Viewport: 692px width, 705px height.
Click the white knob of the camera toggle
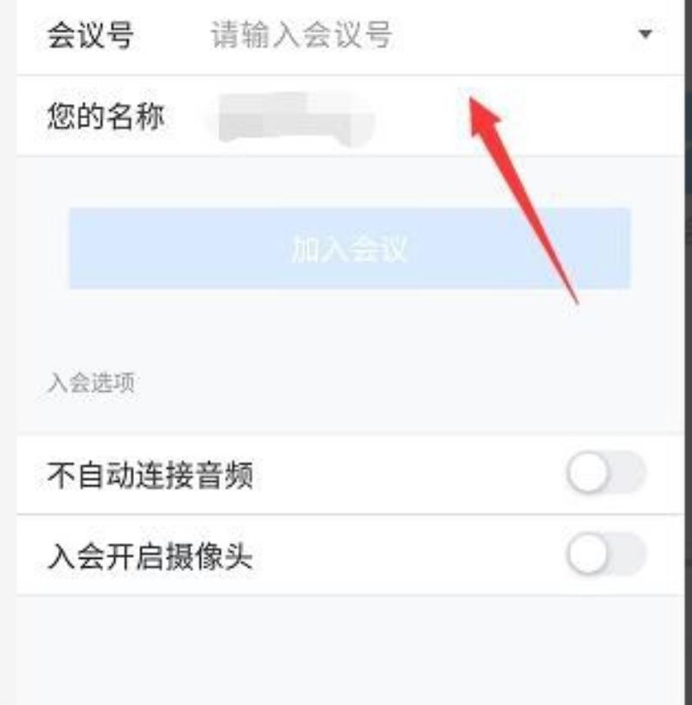coord(587,554)
